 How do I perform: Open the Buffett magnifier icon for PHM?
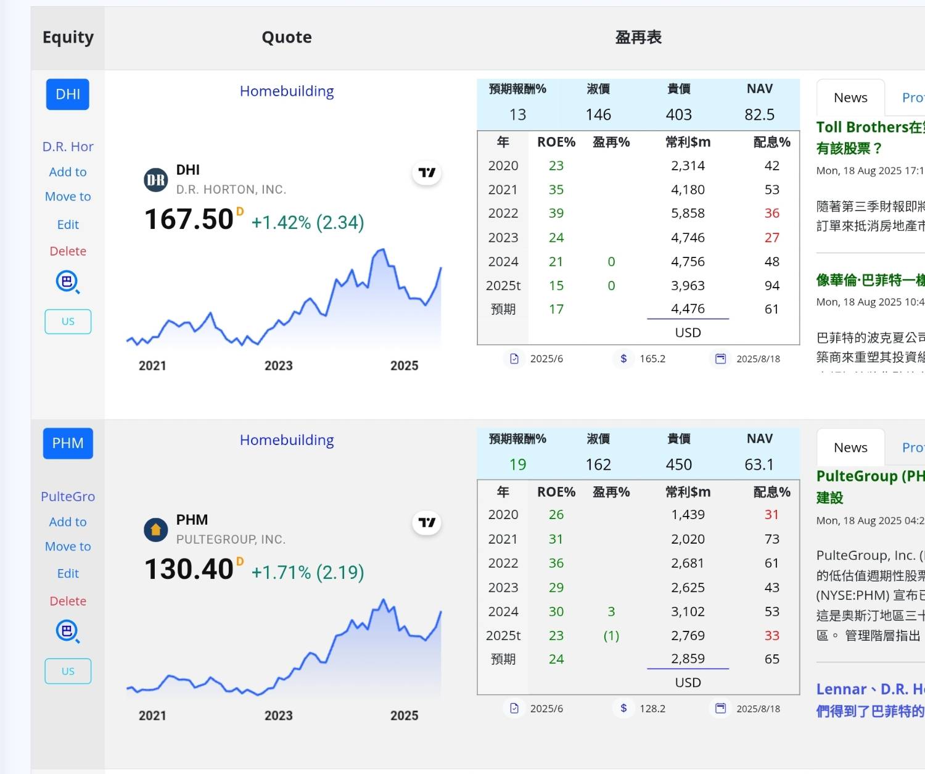click(x=68, y=631)
